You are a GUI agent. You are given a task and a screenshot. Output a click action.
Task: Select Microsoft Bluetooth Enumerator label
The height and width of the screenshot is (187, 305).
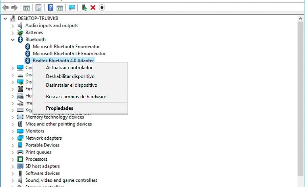click(x=66, y=47)
